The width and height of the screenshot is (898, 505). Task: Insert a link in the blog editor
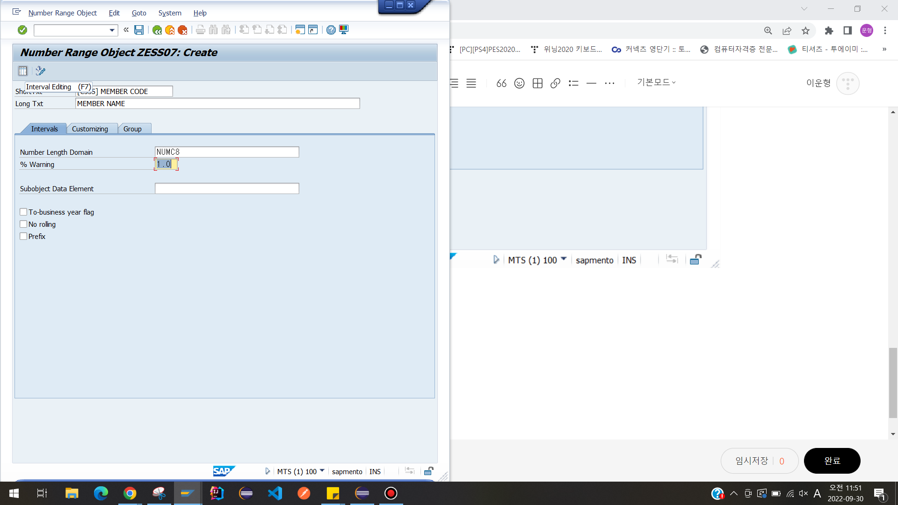(x=555, y=83)
